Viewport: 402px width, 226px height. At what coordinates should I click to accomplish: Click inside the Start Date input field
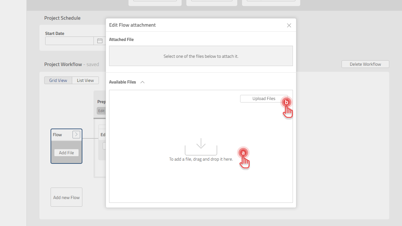coord(69,41)
